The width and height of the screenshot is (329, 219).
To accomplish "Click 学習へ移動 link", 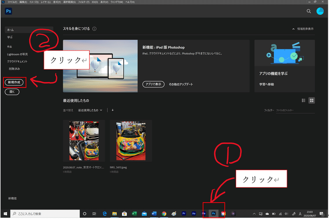I will [266, 84].
